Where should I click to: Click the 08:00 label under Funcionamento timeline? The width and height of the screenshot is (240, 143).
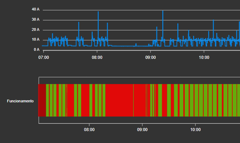click(89, 130)
